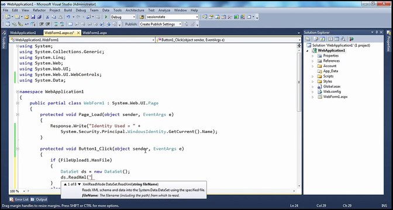Click View Designer icon in Solution Explorer
Image resolution: width=393 pixels, height=210 pixels.
tap(337, 39)
